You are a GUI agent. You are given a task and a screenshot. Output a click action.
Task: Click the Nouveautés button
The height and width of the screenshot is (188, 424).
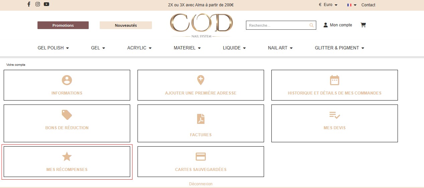point(126,25)
